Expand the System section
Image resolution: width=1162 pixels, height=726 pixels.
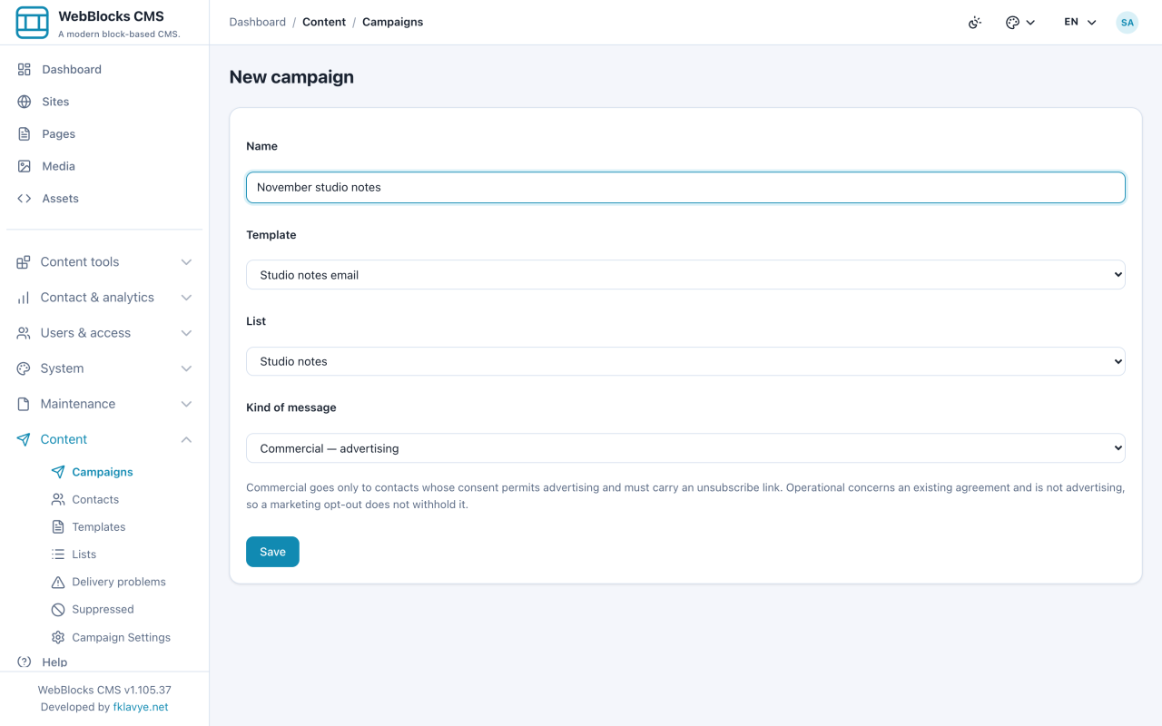point(104,368)
